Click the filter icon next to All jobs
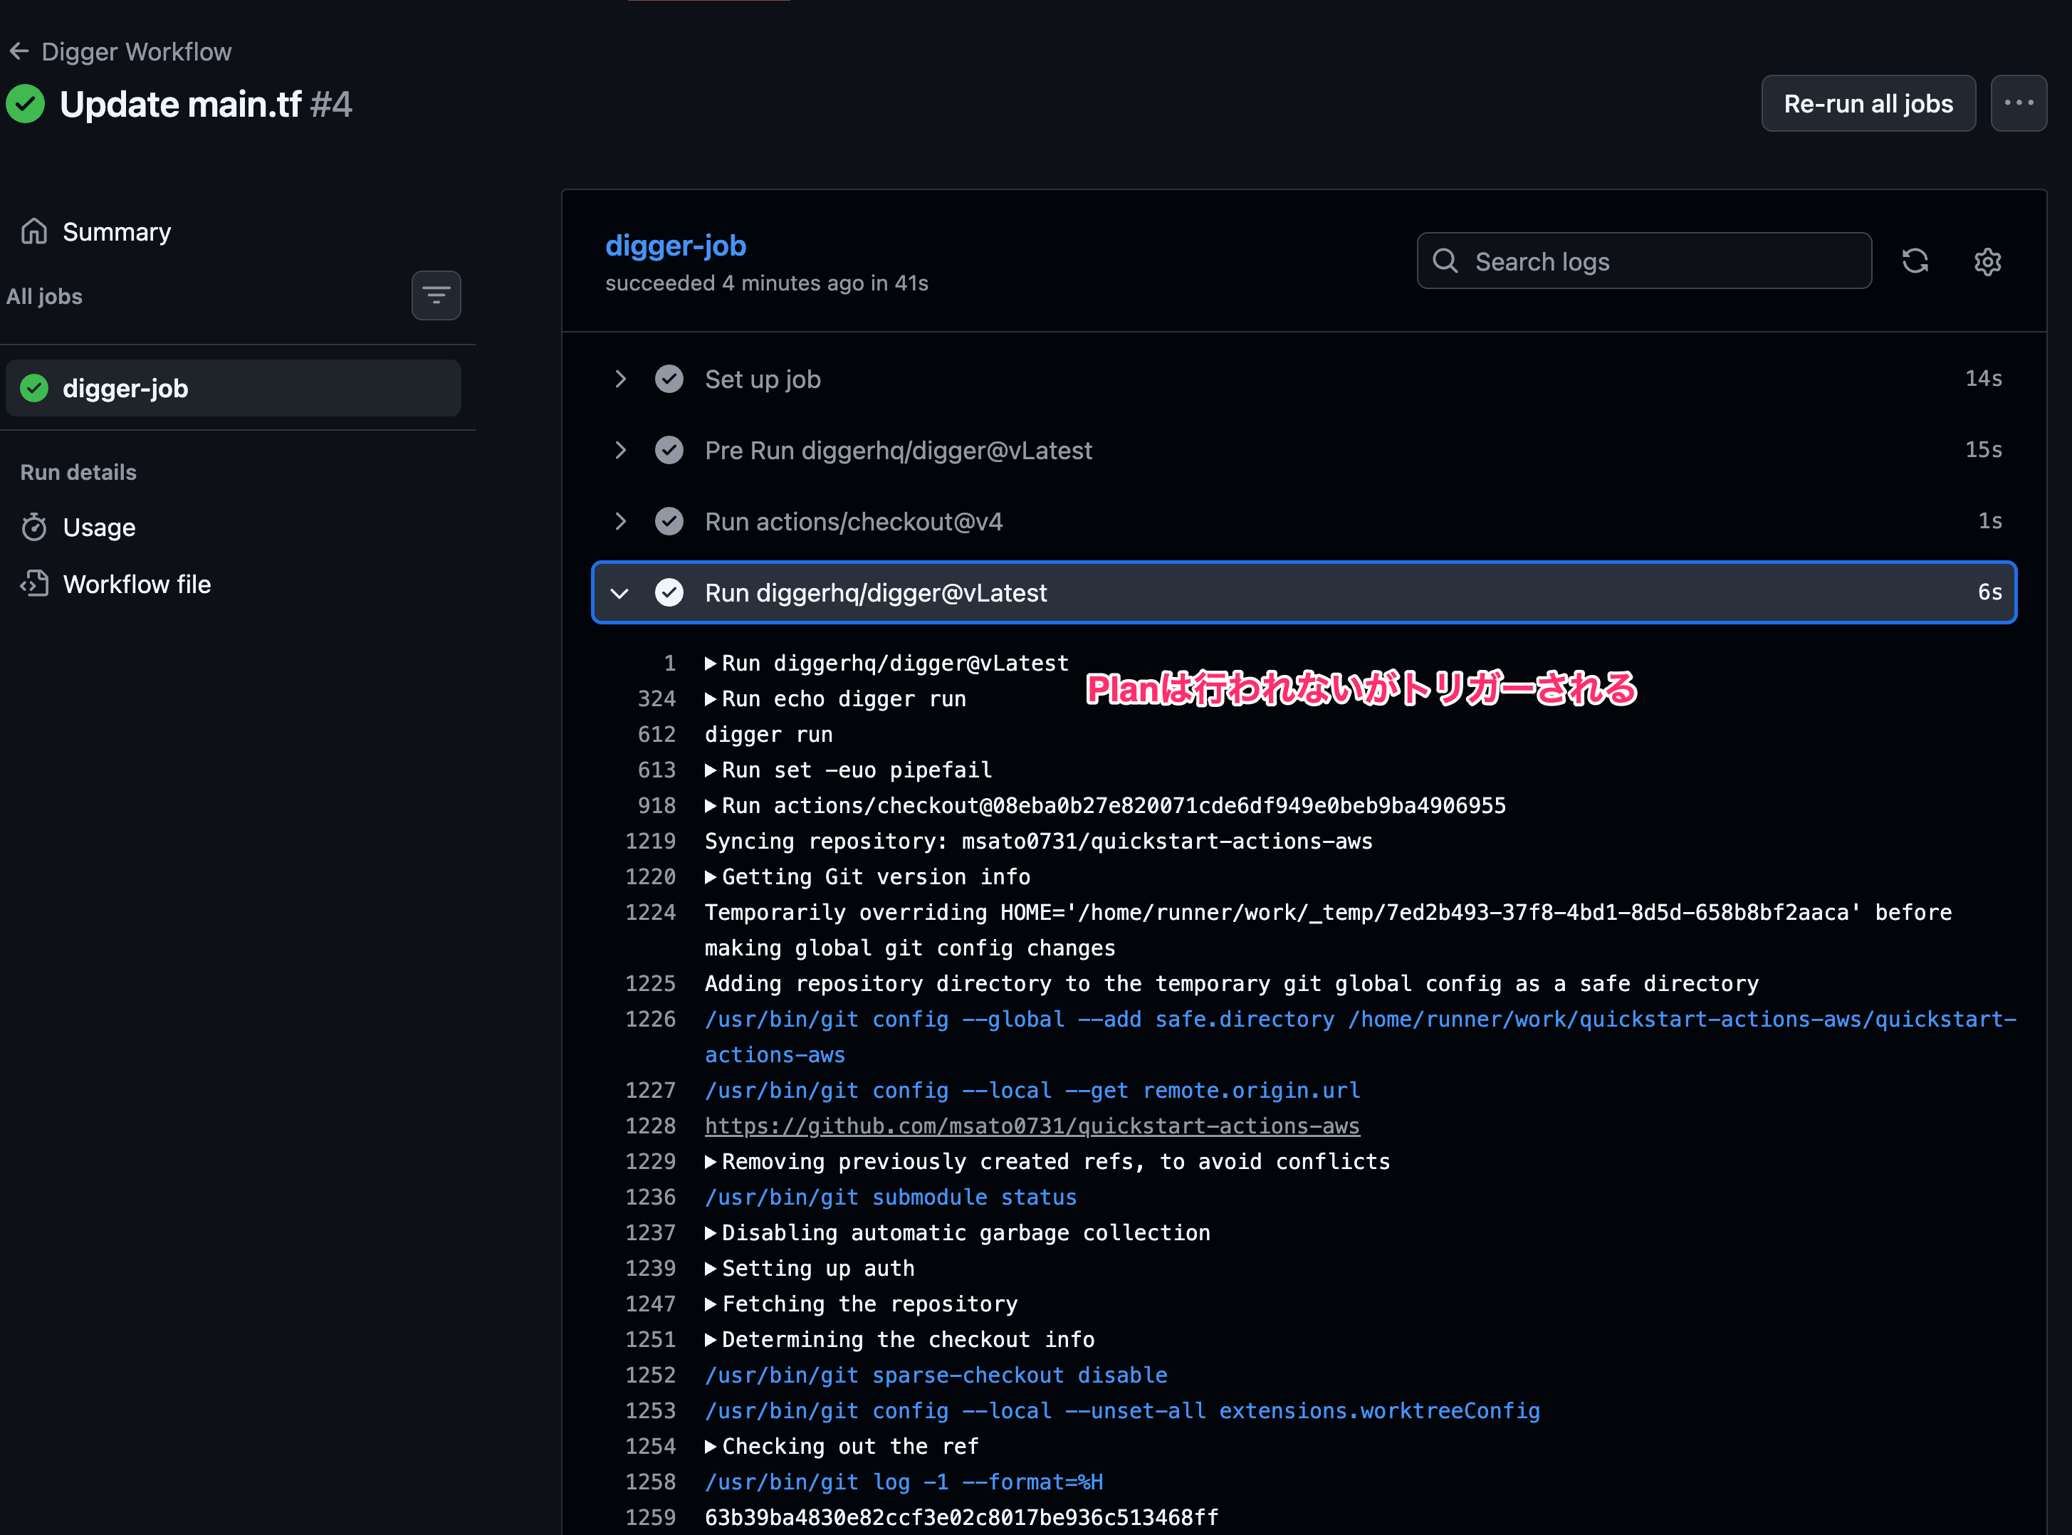This screenshot has width=2072, height=1535. coord(436,295)
